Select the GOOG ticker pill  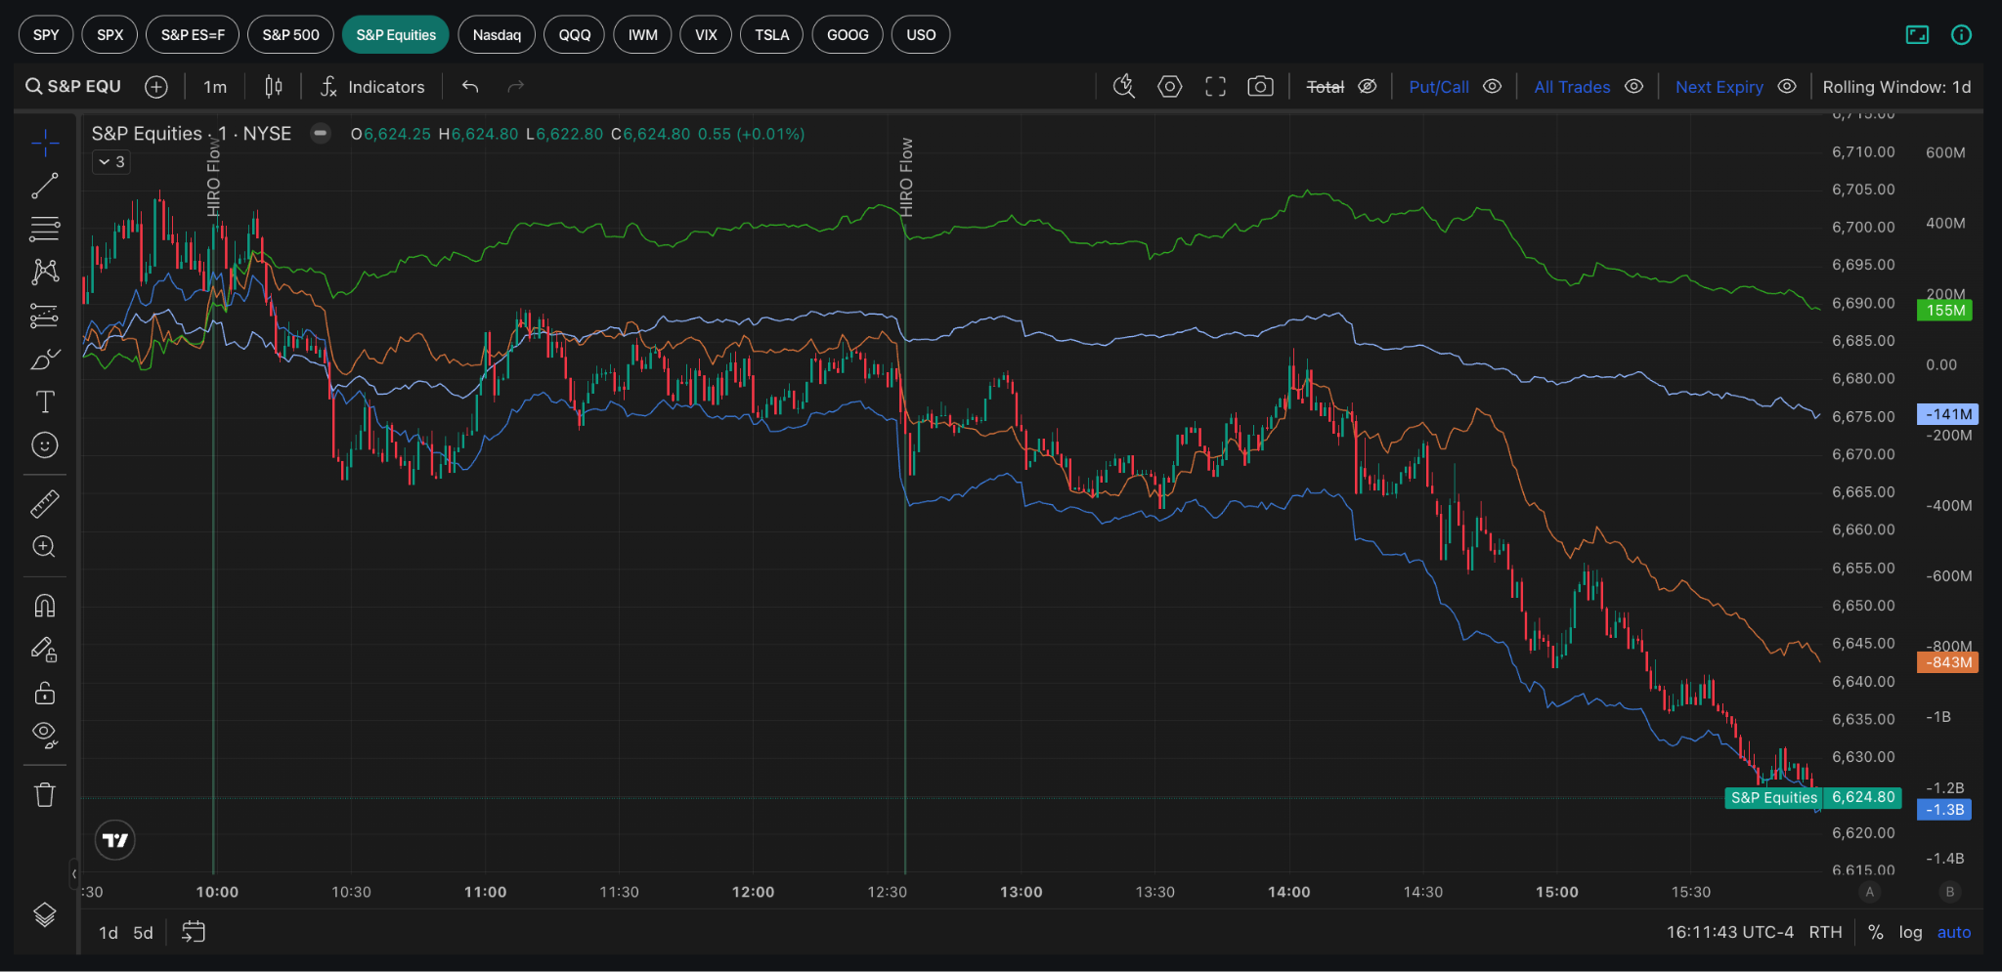(848, 35)
